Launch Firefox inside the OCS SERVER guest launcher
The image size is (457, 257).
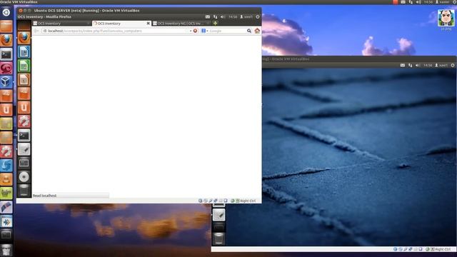[x=24, y=38]
